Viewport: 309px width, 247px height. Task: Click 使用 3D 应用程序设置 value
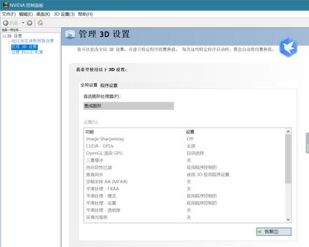coord(208,175)
